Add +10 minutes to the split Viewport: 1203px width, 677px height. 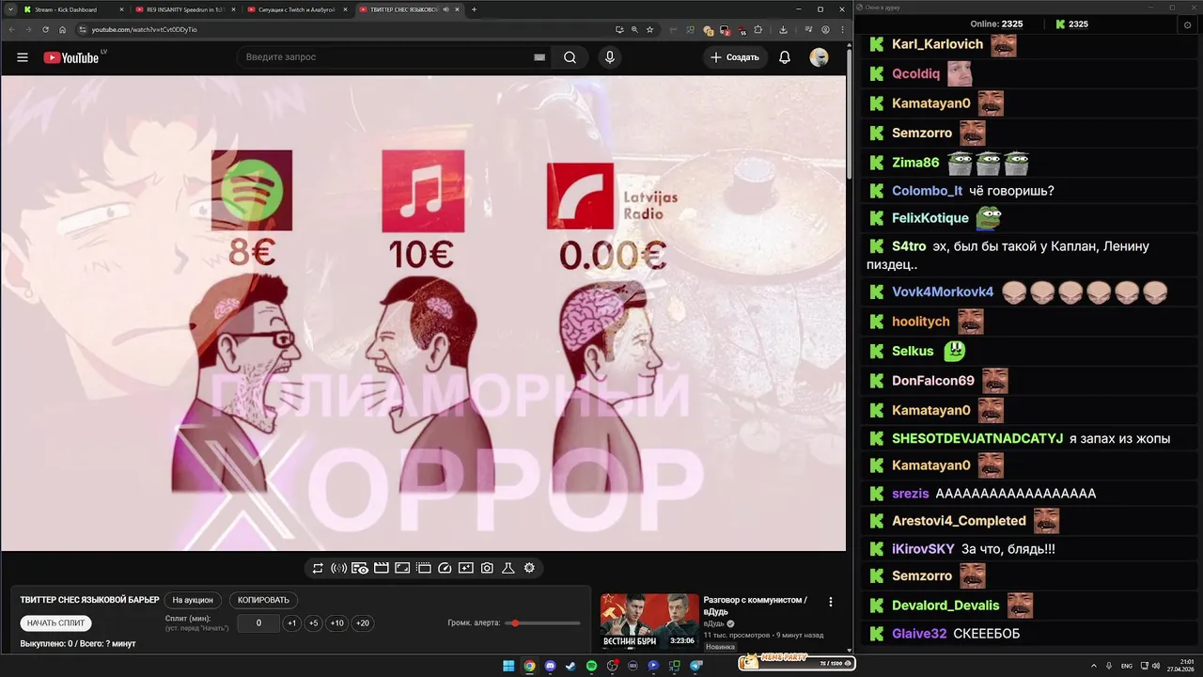pyautogui.click(x=336, y=623)
